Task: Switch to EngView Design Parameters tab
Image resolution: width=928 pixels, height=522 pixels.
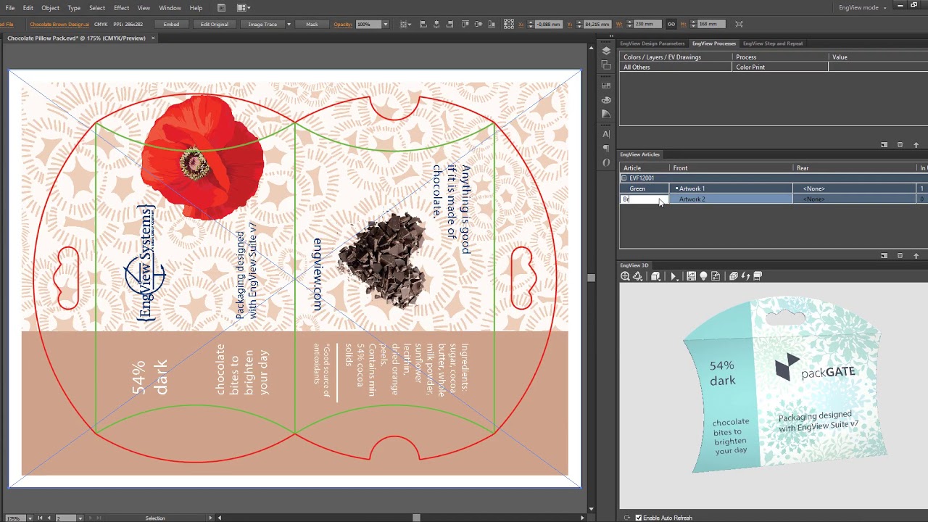Action: 652,43
